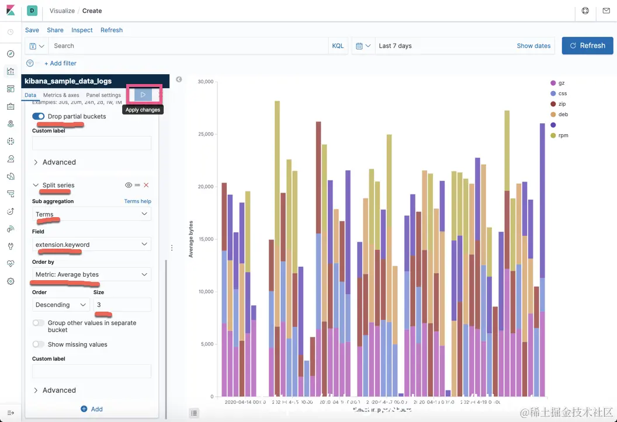This screenshot has height=422, width=617.
Task: Click the Size field showing 3
Action: pos(122,305)
